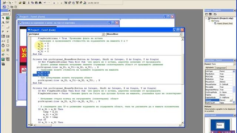Open Find with the binoculars icon
The width and height of the screenshot is (237, 133).
40,3
